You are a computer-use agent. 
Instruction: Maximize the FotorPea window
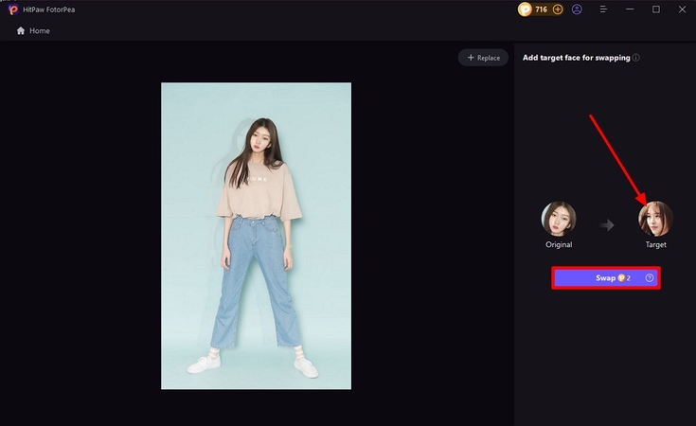(x=656, y=9)
